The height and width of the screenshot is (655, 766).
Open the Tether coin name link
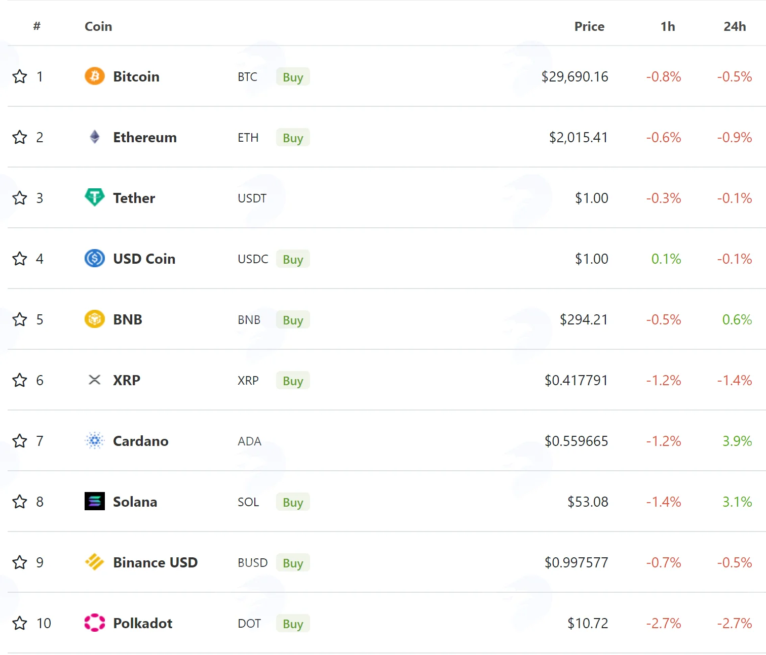[134, 198]
